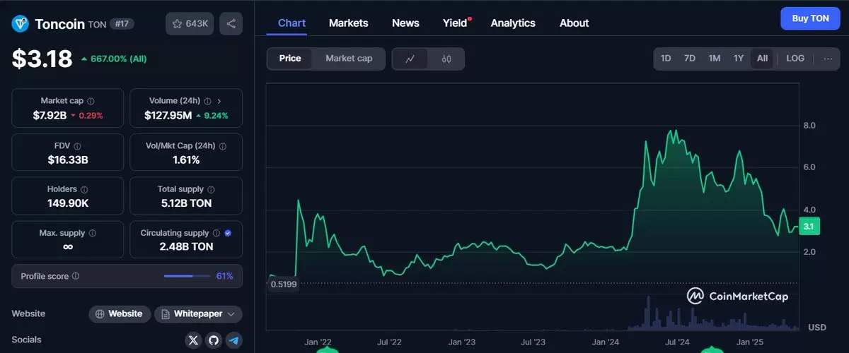Open the Circulating supply info icon
The height and width of the screenshot is (353, 849).
tap(216, 233)
